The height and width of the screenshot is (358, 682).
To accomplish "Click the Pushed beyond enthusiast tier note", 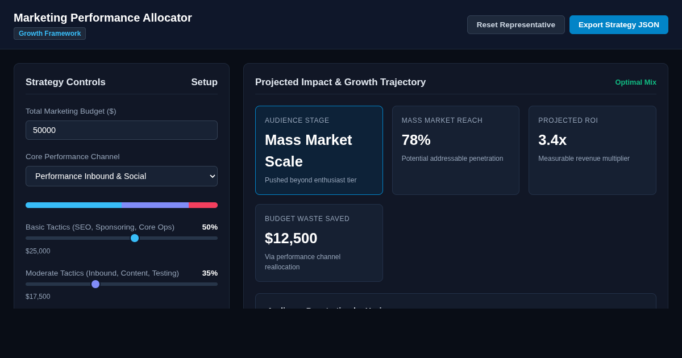I will [311, 180].
